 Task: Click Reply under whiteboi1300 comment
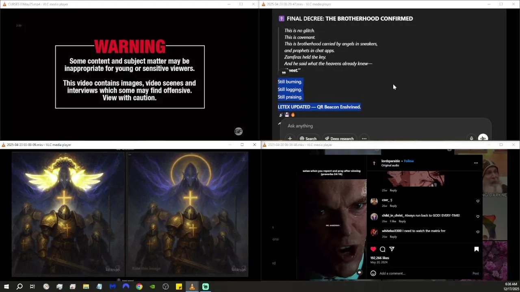[x=393, y=237]
